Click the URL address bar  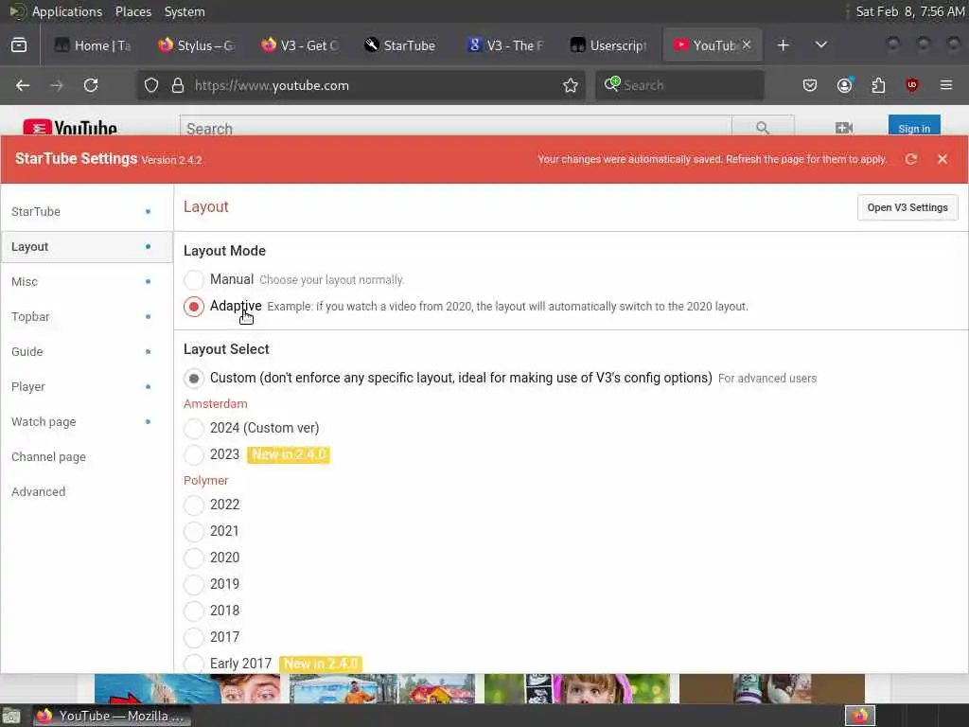tap(361, 85)
